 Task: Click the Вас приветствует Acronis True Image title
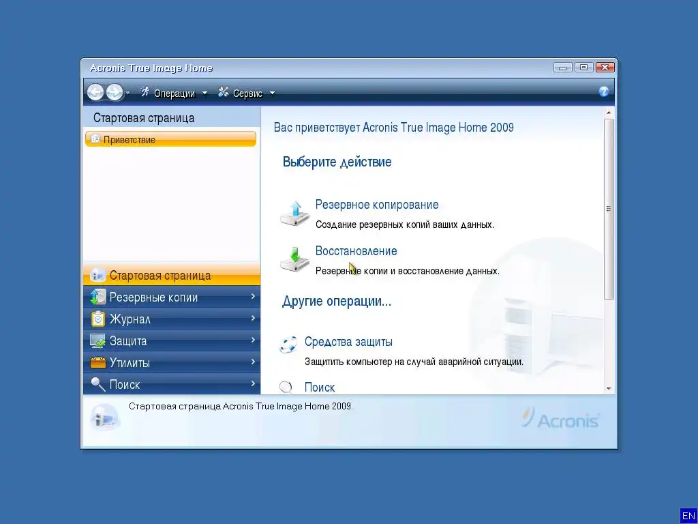pos(393,128)
